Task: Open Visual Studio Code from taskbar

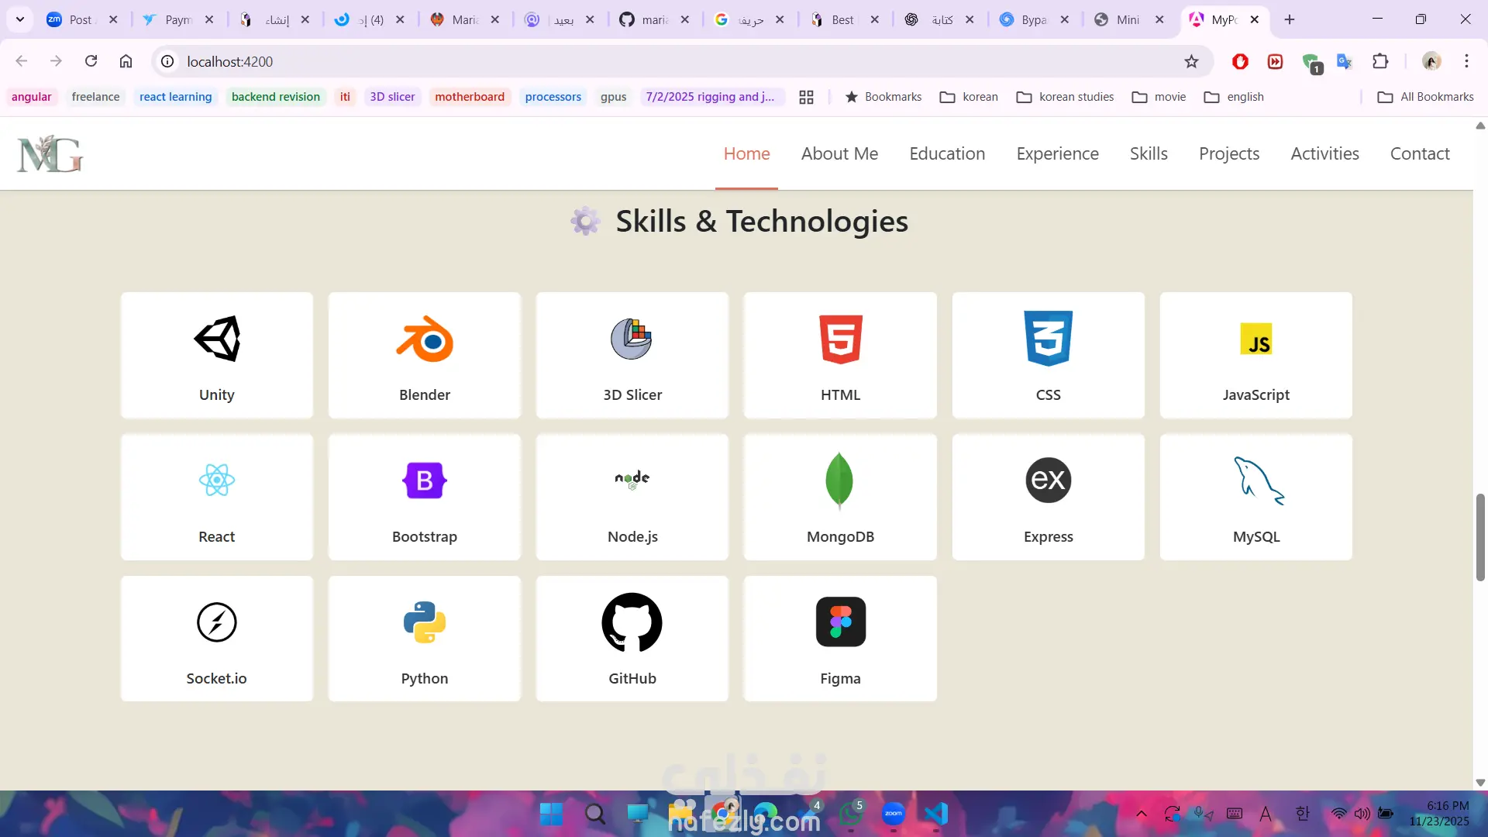Action: pos(936,814)
